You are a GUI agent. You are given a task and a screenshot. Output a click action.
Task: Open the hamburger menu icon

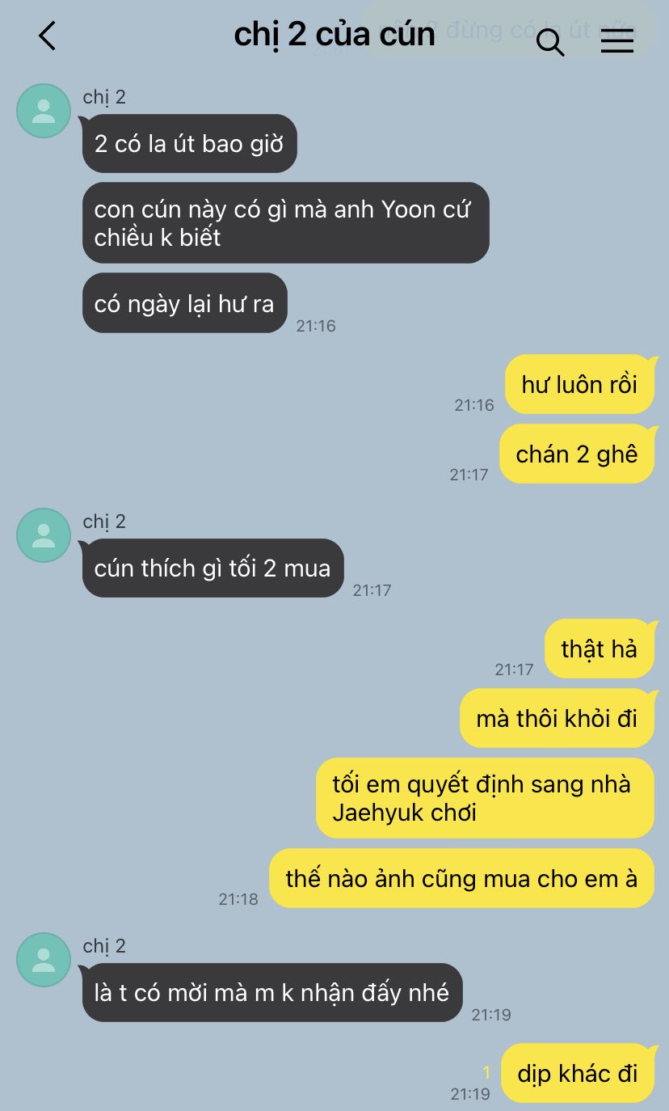617,40
